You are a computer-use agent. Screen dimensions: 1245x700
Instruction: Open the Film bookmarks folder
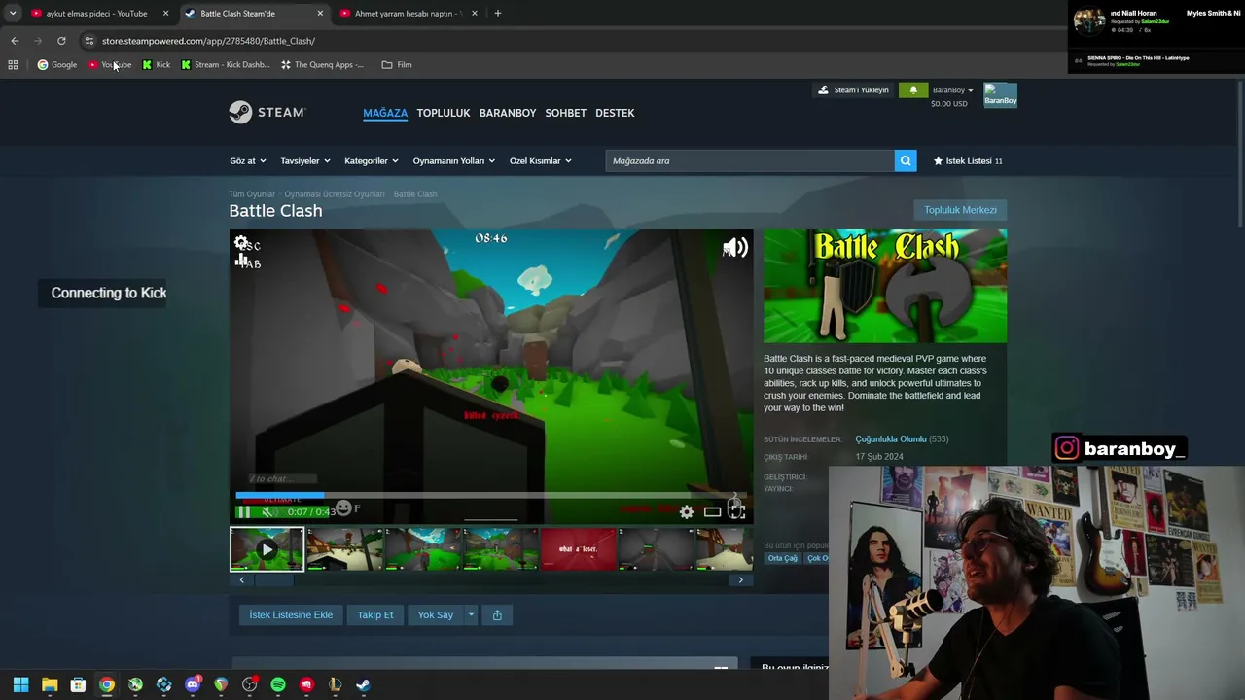[x=397, y=65]
